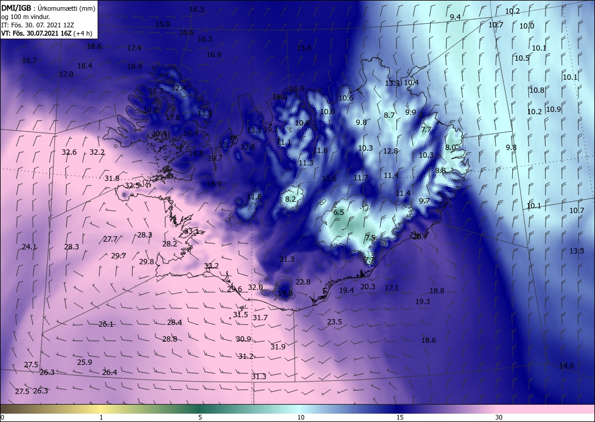Click the 22.8 value label
This screenshot has width=595, height=422.
(x=303, y=282)
